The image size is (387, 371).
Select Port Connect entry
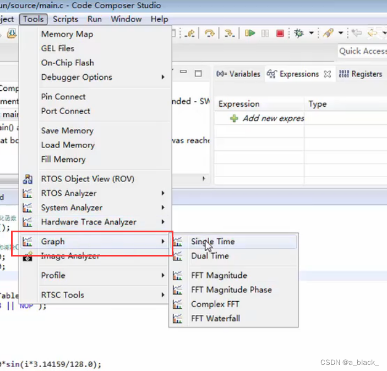click(66, 111)
